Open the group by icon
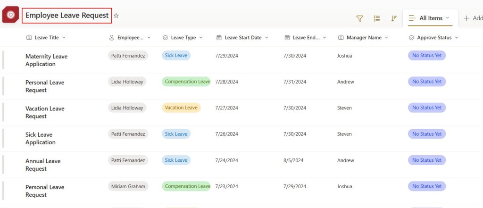Screen dimensions: 483x208 377,18
